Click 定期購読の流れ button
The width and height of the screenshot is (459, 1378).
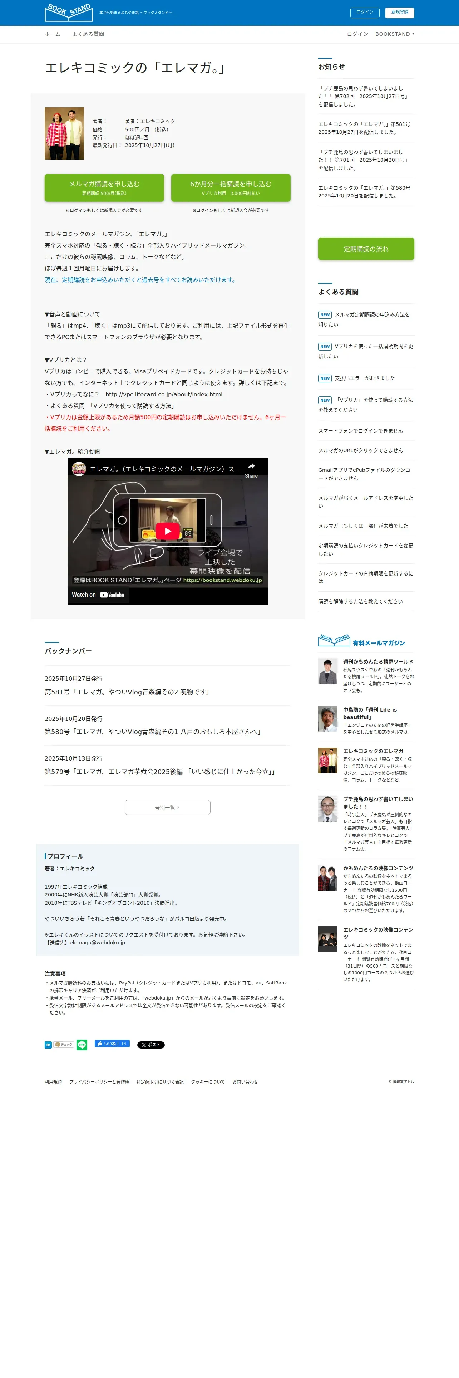coord(366,249)
